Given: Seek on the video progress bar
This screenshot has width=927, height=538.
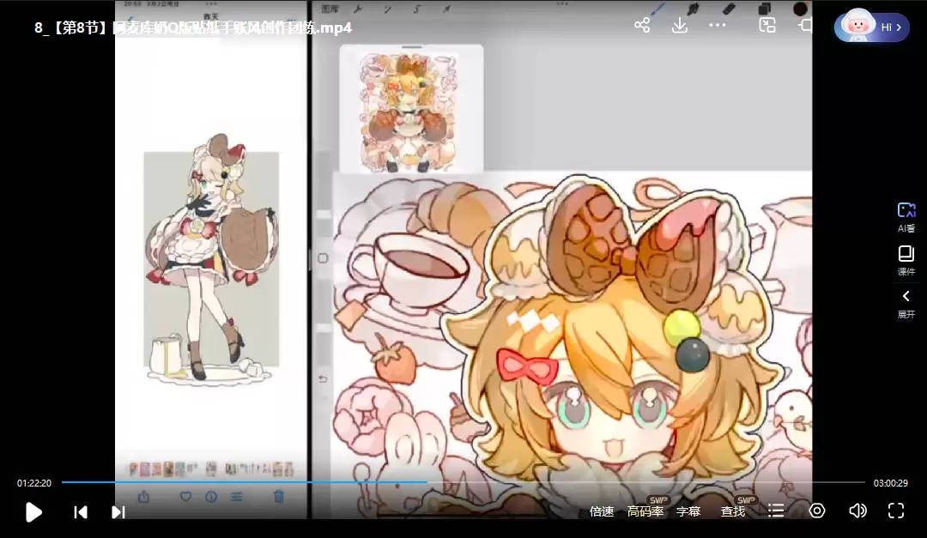Looking at the screenshot, I should pyautogui.click(x=463, y=482).
